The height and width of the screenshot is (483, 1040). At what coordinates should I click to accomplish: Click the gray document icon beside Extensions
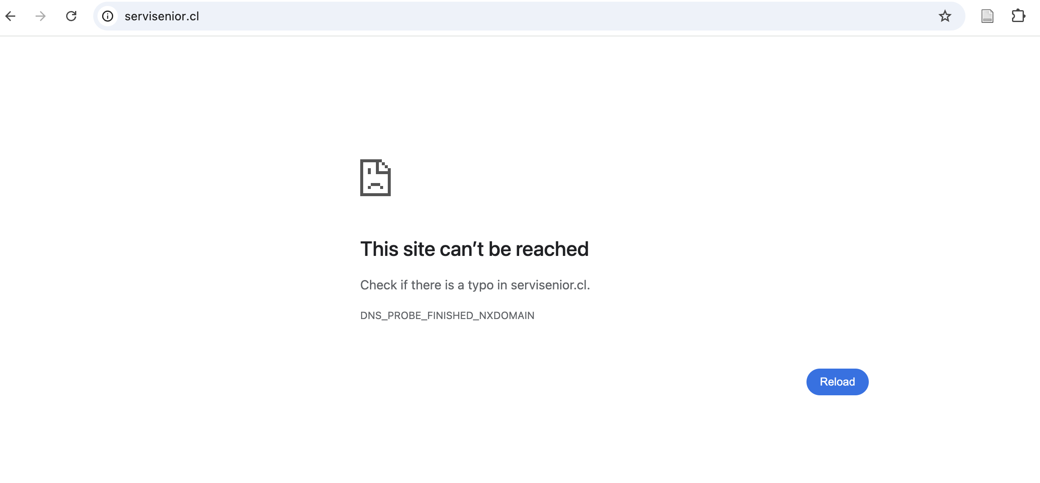coord(987,16)
